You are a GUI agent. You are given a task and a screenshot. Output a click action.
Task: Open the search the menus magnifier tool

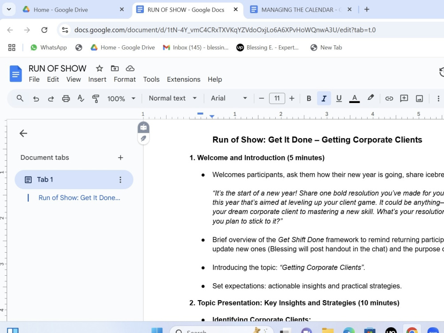tap(20, 98)
